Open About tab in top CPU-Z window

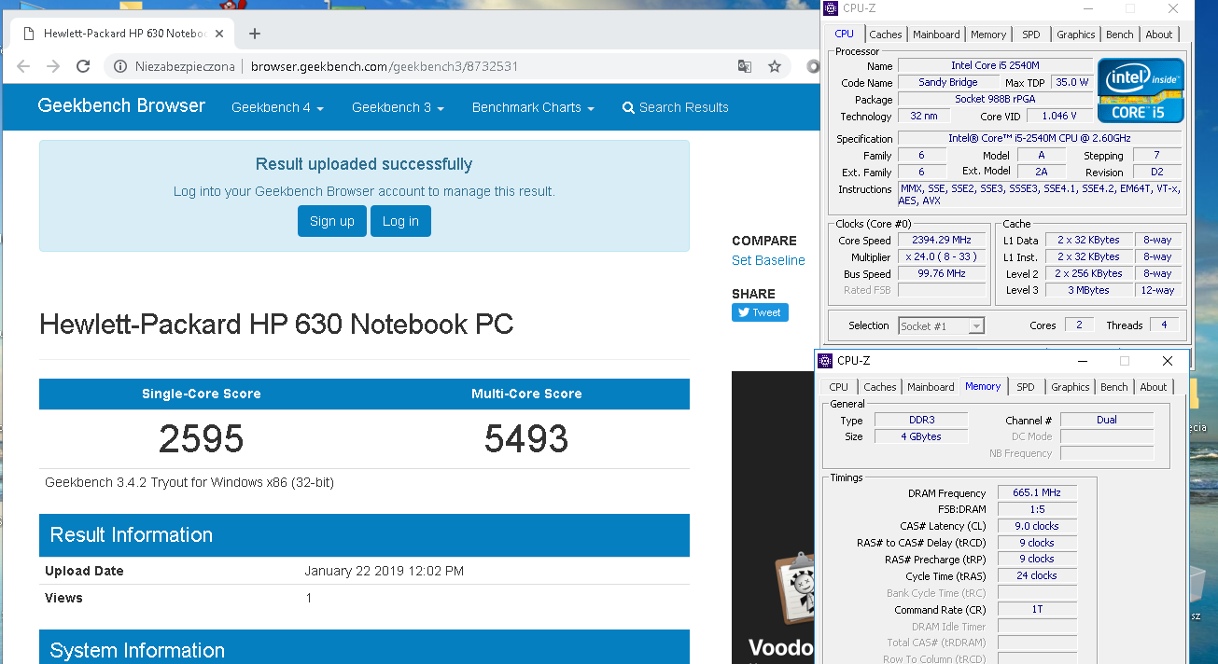[x=1159, y=35]
